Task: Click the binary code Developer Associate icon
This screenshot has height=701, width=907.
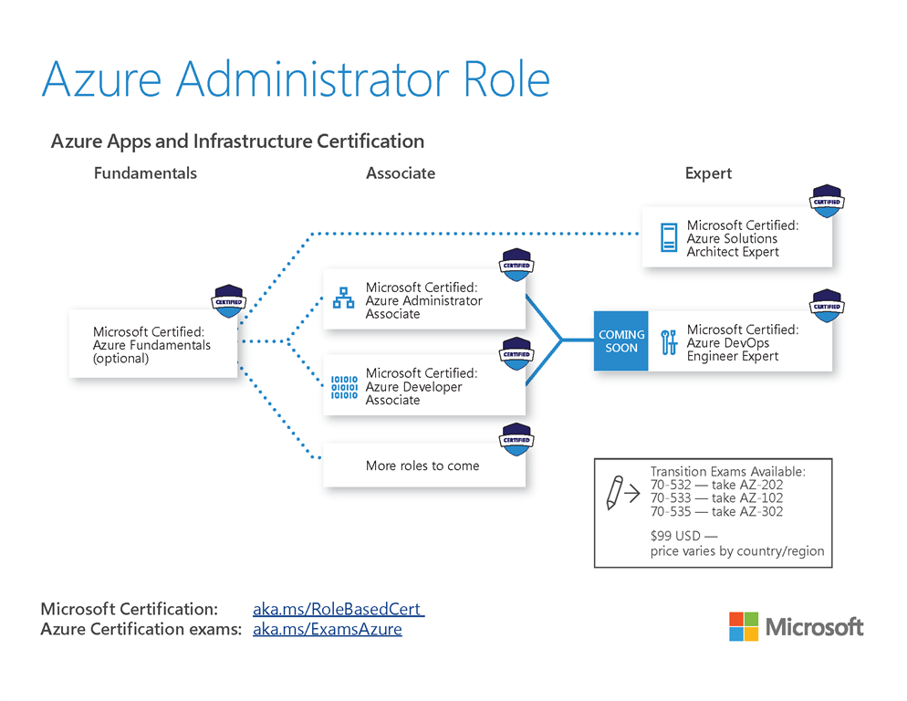Action: (344, 387)
